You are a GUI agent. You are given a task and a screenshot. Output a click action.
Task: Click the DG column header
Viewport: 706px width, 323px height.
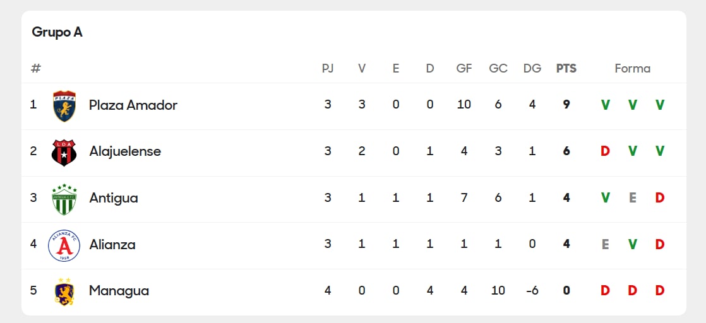click(532, 68)
